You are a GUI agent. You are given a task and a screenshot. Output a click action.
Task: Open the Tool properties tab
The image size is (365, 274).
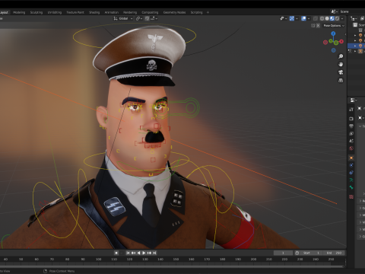(x=351, y=110)
